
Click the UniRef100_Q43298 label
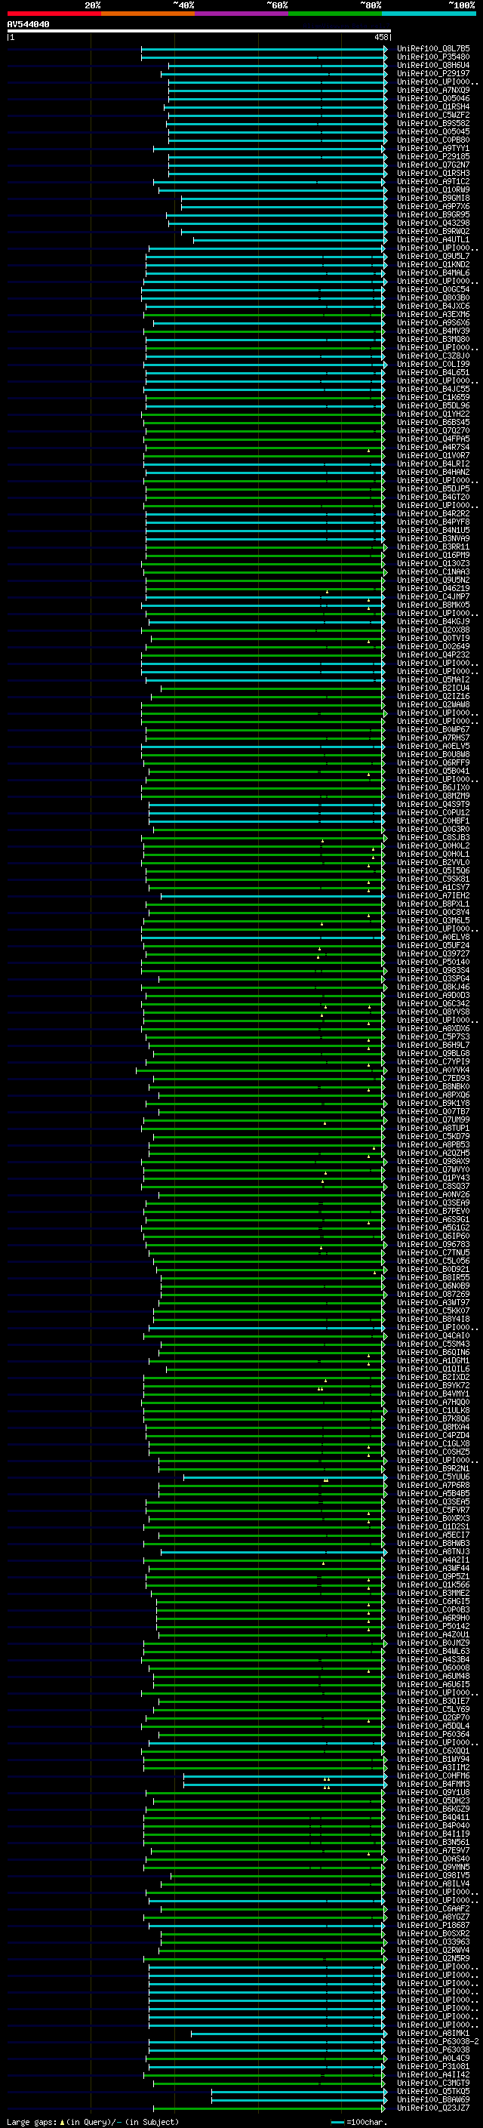click(433, 223)
